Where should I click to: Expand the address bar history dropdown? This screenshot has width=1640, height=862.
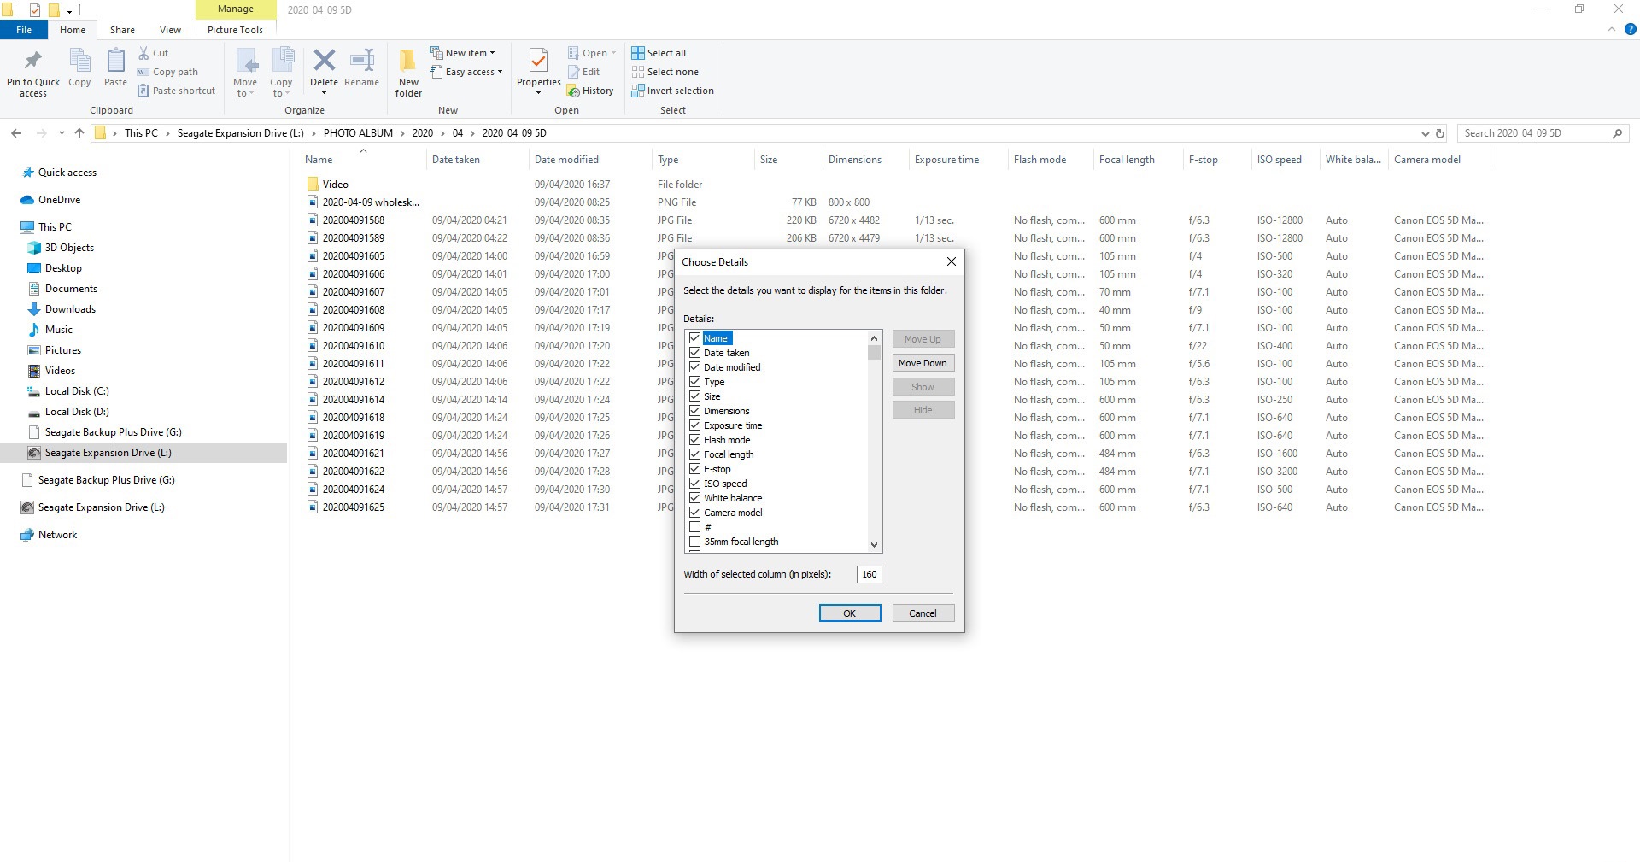point(1425,133)
